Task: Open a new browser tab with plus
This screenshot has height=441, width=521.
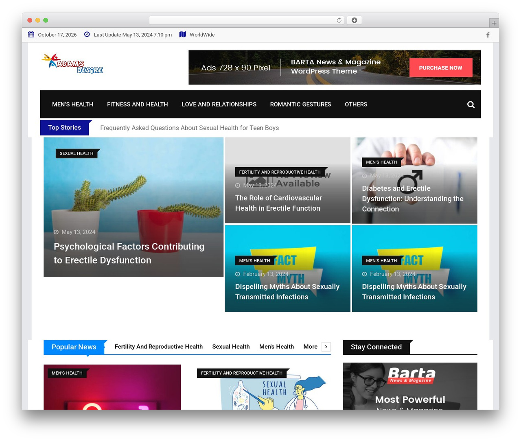Action: click(494, 23)
